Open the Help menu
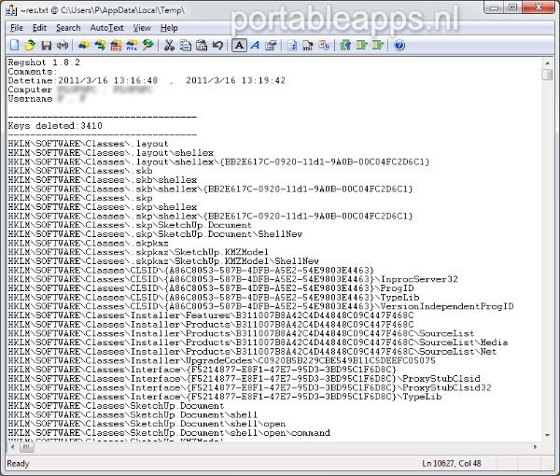Viewport: 560px width, 476px height. point(169,28)
